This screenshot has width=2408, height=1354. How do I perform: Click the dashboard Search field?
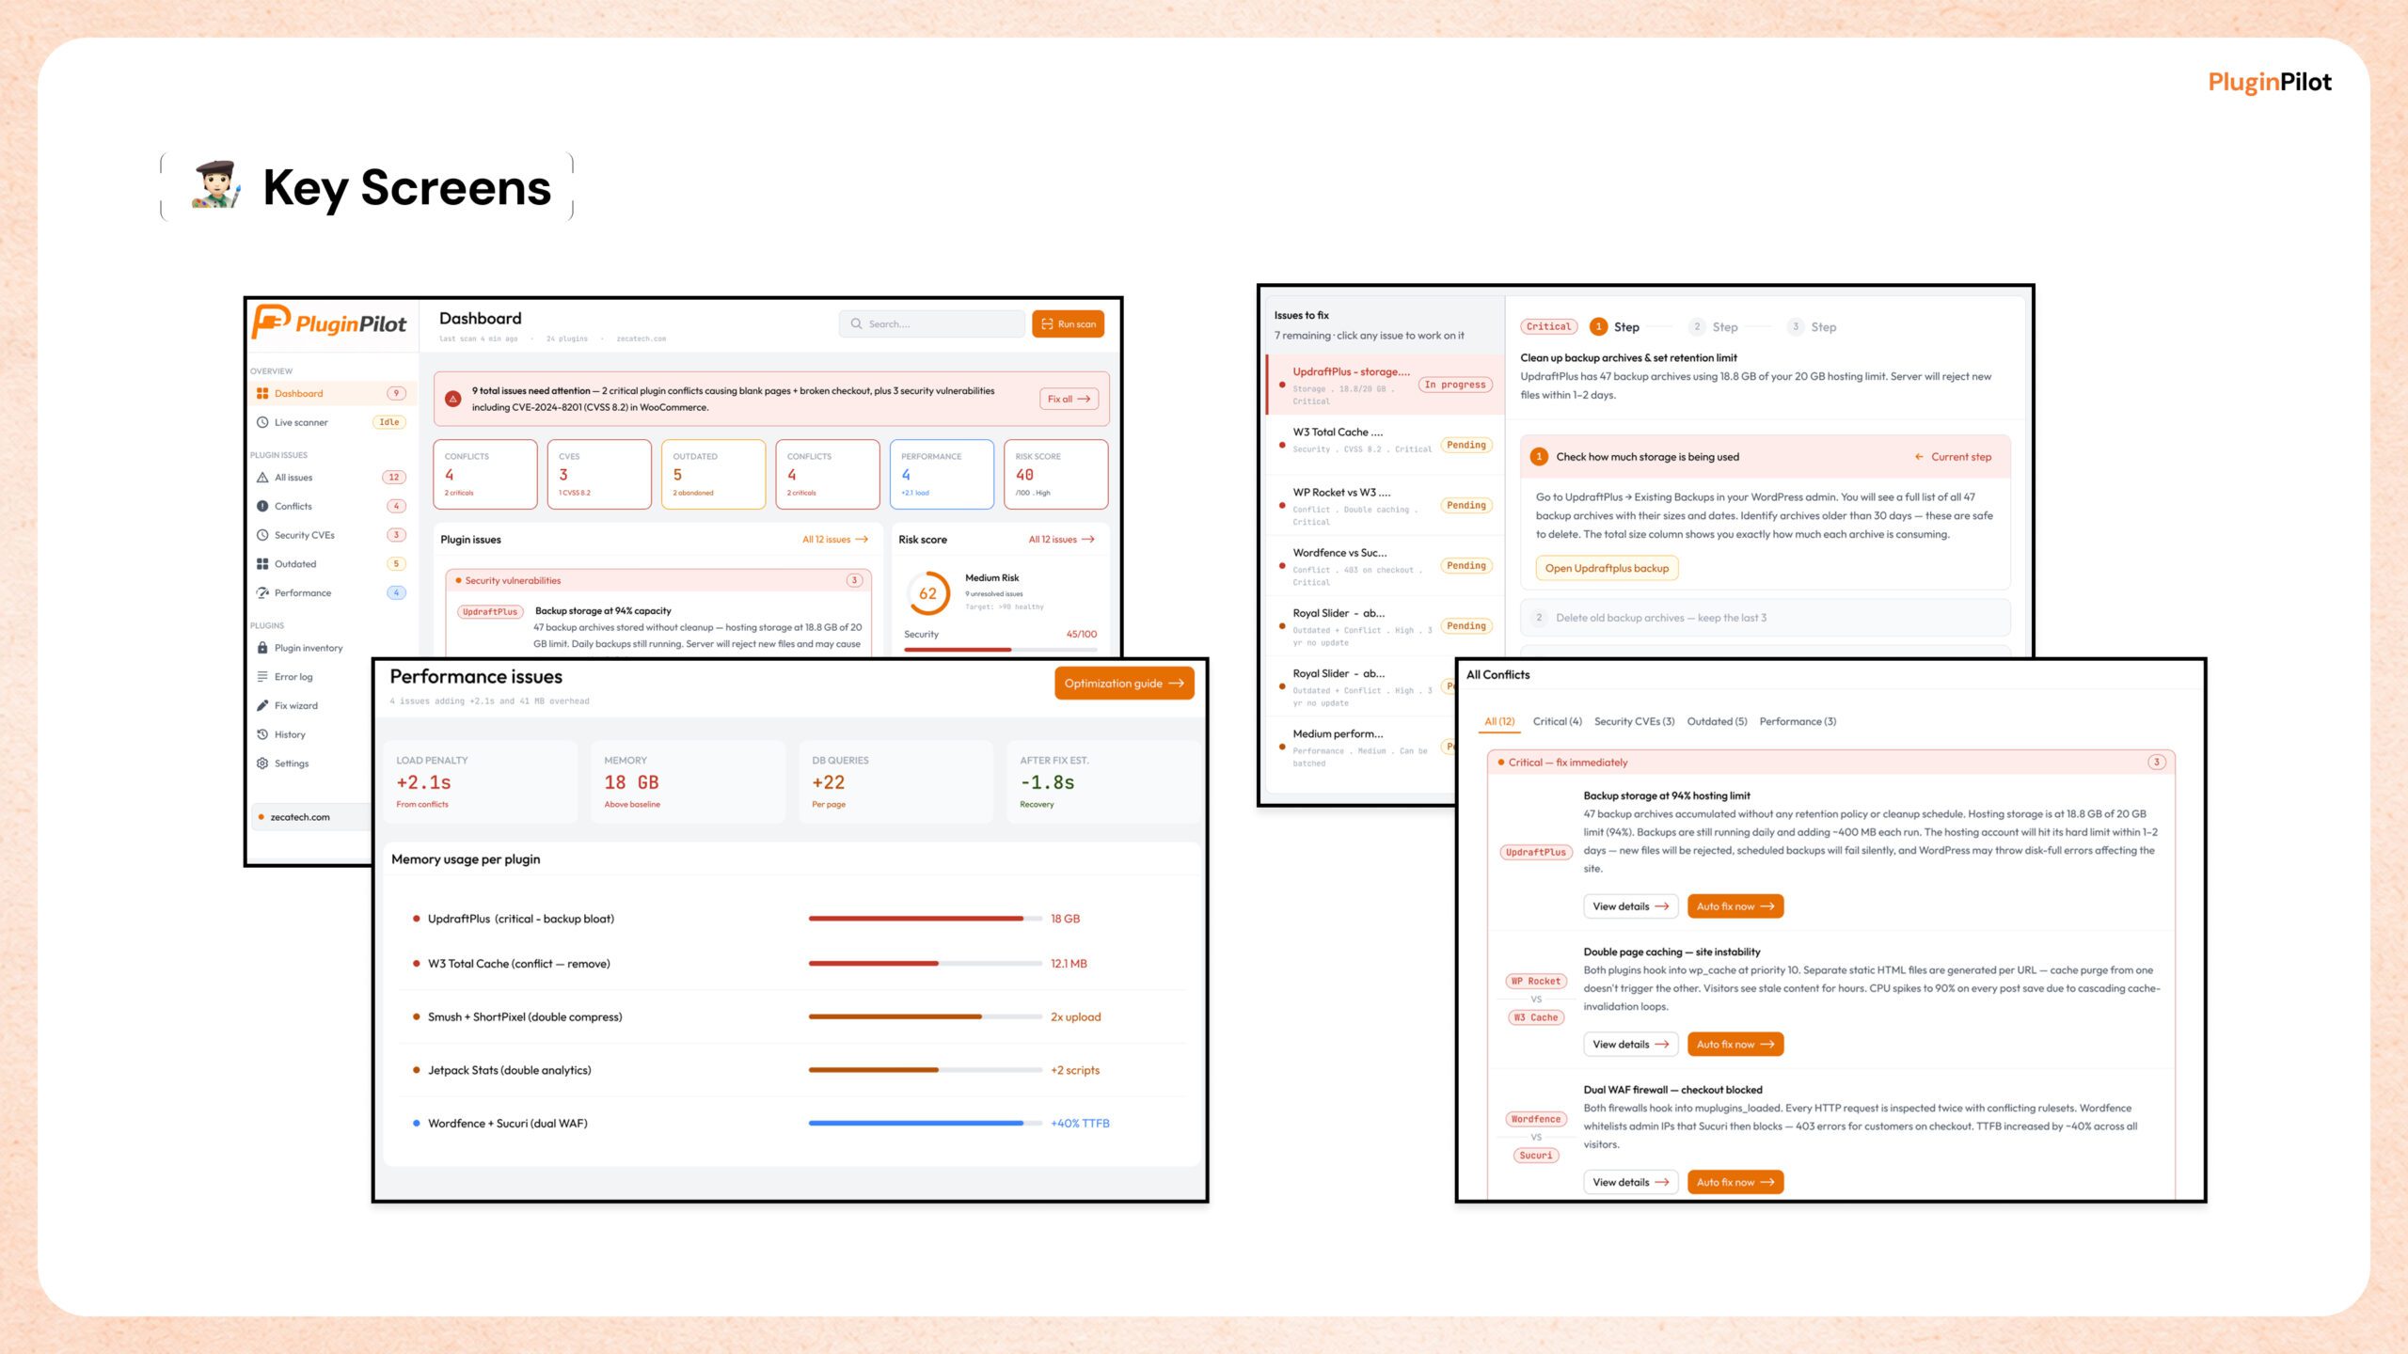931,323
